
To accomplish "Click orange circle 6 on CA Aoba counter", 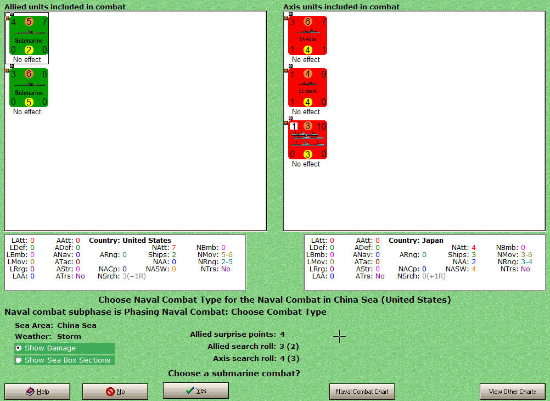I will pyautogui.click(x=307, y=21).
